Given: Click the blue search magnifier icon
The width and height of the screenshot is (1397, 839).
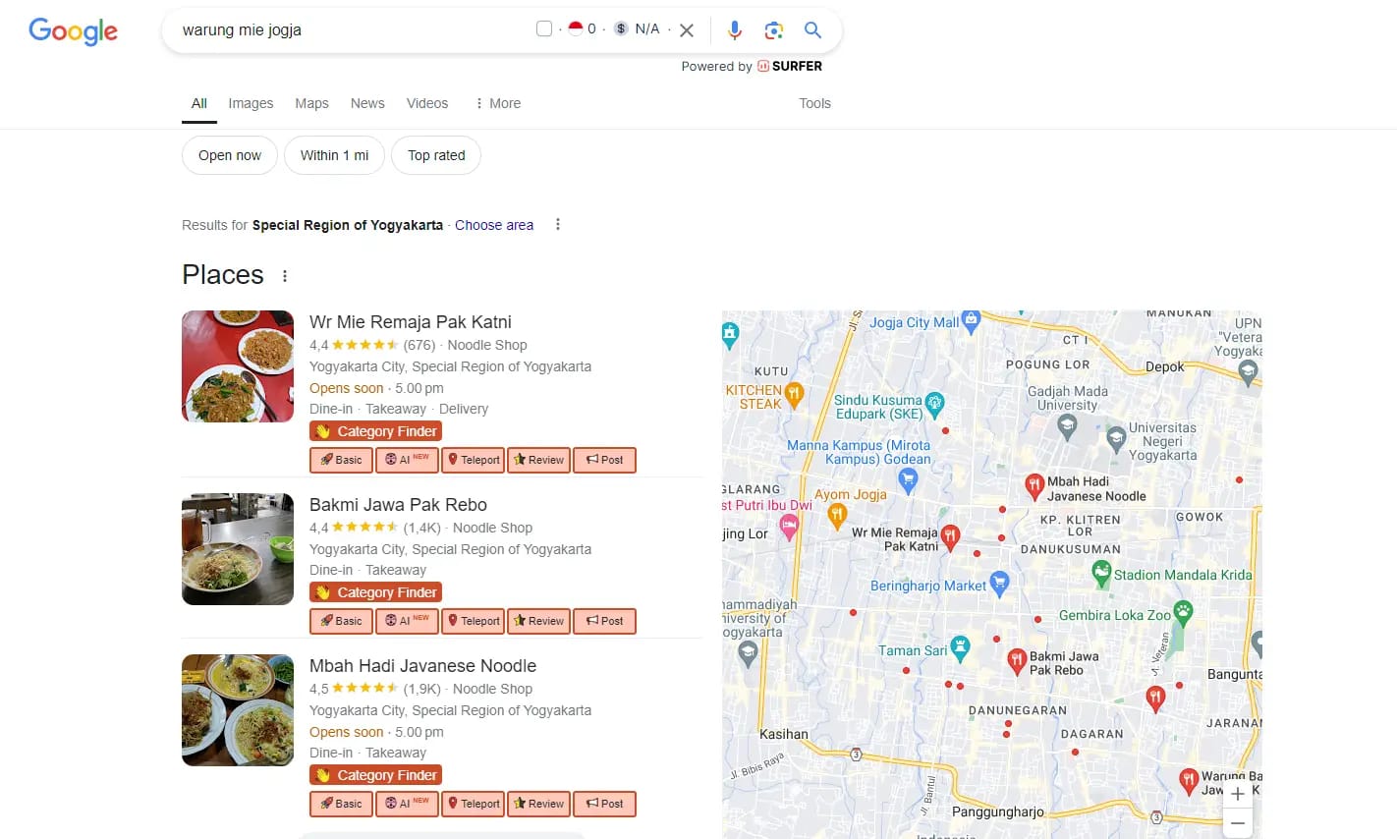Looking at the screenshot, I should (x=812, y=30).
